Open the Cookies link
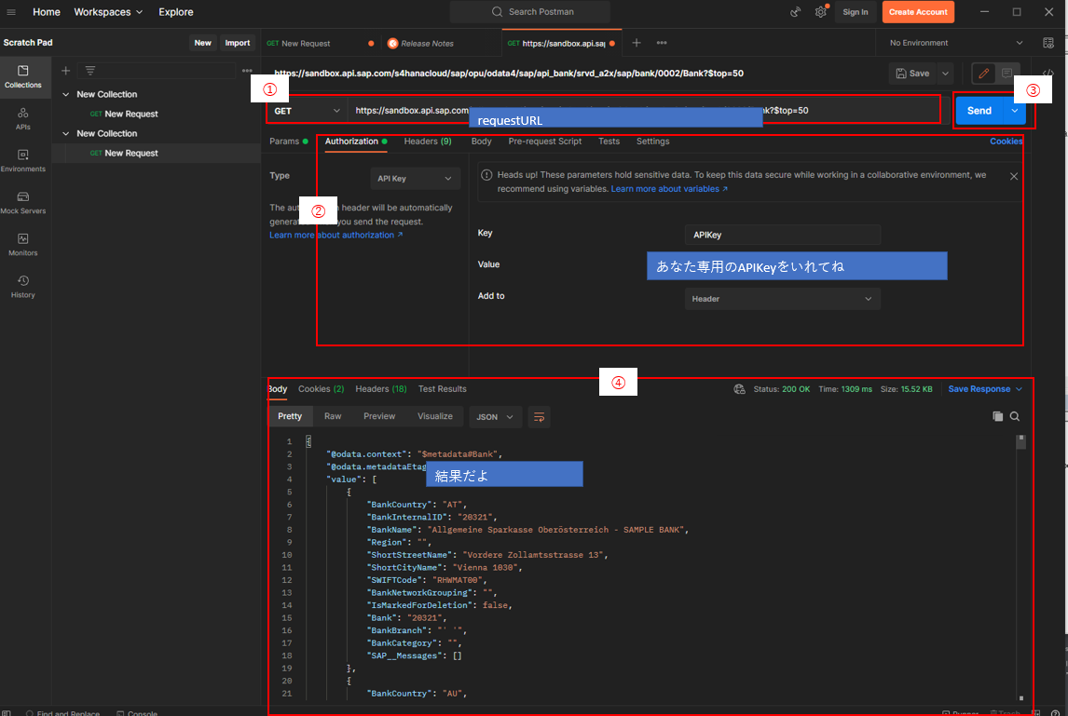The height and width of the screenshot is (716, 1068). (x=1006, y=142)
